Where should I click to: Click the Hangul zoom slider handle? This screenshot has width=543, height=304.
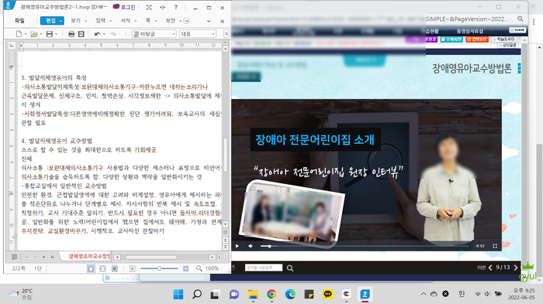point(159,268)
